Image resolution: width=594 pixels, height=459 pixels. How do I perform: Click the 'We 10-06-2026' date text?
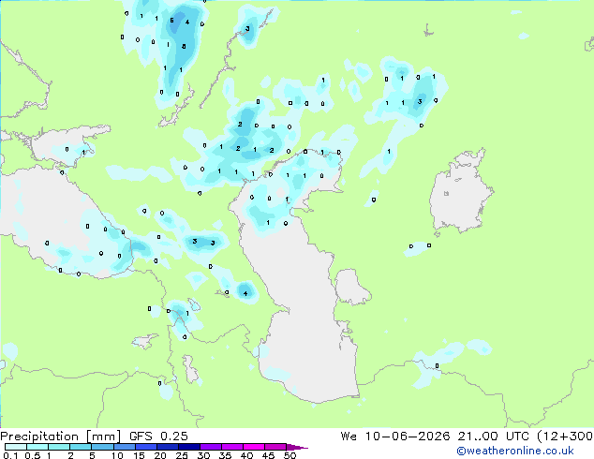(x=395, y=437)
